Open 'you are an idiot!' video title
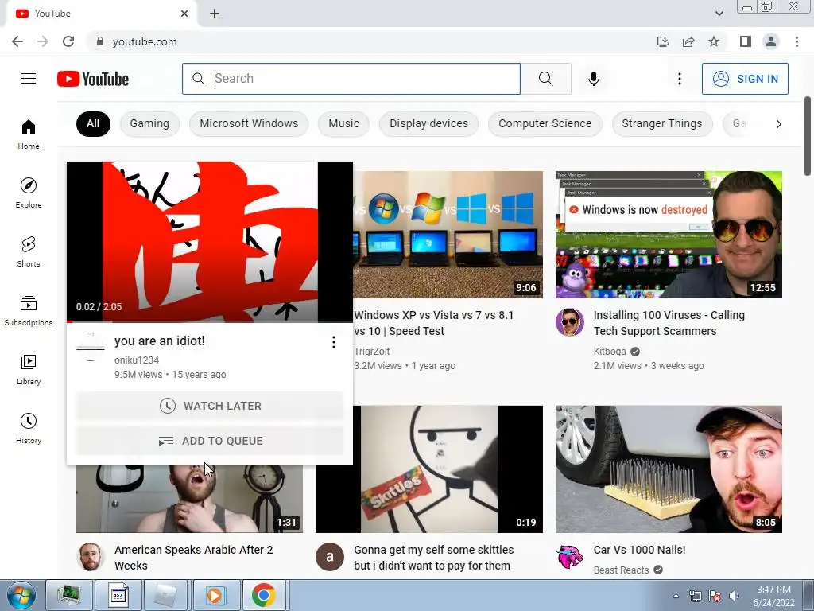Screen dimensions: 814x611 click(x=159, y=341)
